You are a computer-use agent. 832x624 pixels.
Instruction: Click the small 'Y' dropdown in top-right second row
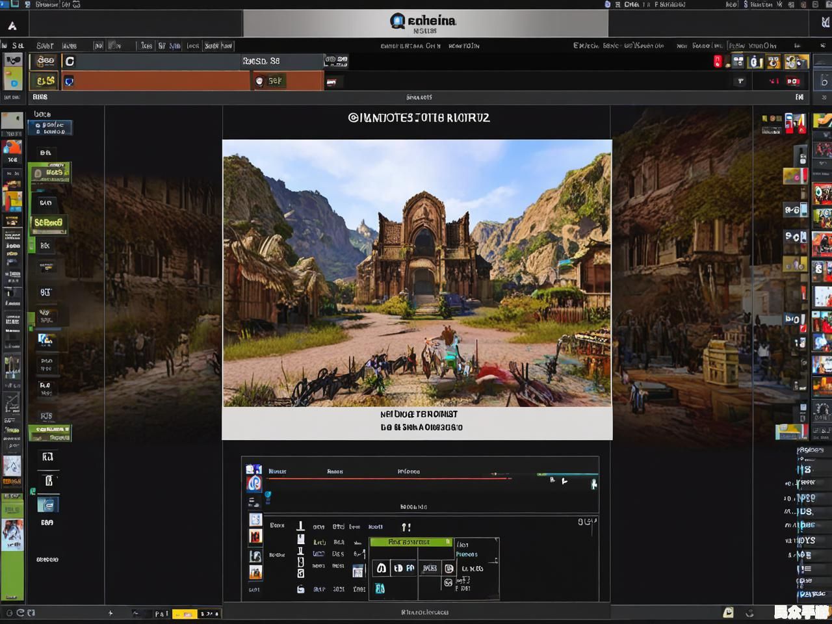click(740, 81)
